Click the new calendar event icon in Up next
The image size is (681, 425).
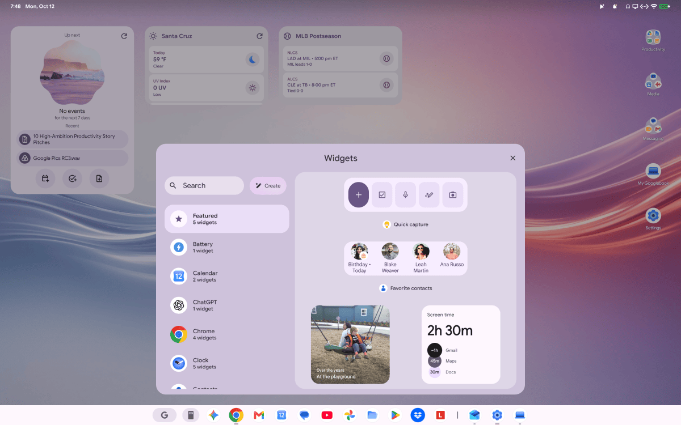point(45,178)
